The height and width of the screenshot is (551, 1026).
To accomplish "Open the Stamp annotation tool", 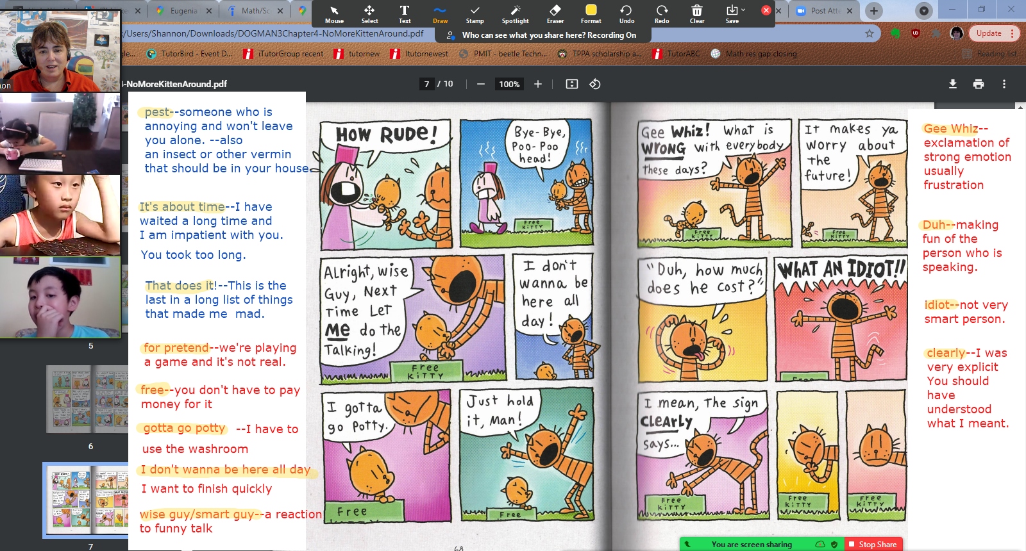I will (475, 14).
